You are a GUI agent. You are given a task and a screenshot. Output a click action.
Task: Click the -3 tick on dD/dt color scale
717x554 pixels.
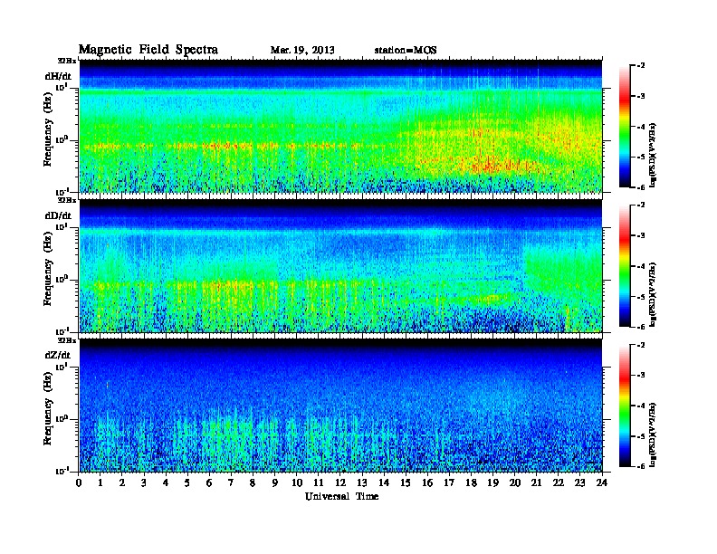(x=641, y=235)
